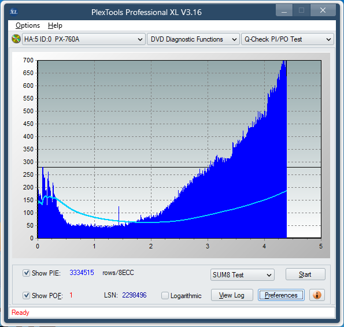The height and width of the screenshot is (327, 344).
Task: Uncheck the Show POF checkbox
Action: [27, 295]
